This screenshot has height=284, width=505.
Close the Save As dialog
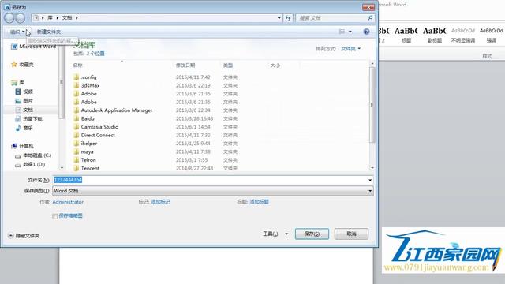pyautogui.click(x=368, y=7)
